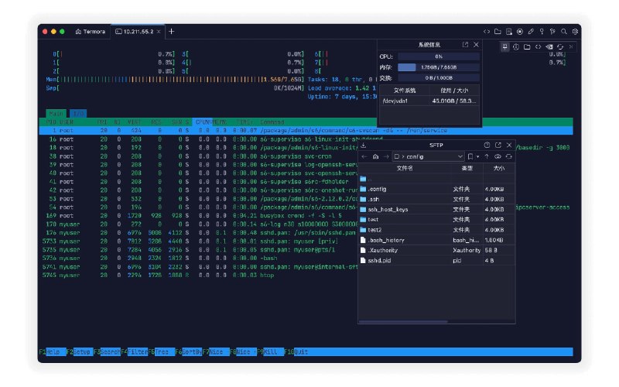619x387 pixels.
Task: Click the CPU usage bar in system info
Action: pos(438,57)
